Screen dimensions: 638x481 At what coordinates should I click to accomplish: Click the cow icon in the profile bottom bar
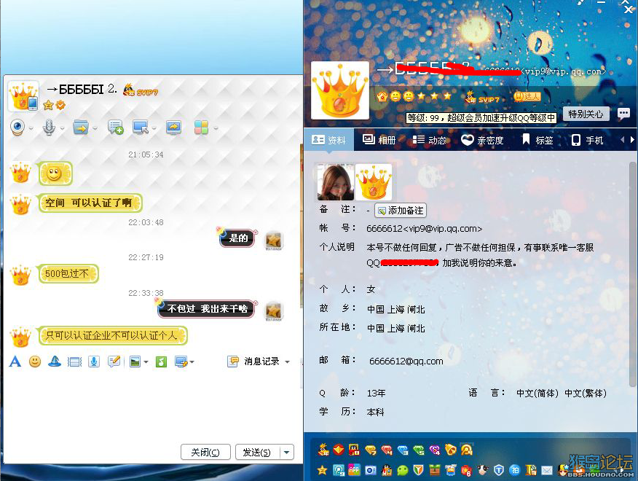tap(483, 470)
